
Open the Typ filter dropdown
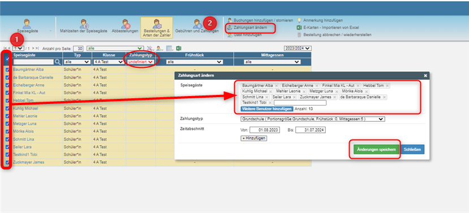(77, 62)
